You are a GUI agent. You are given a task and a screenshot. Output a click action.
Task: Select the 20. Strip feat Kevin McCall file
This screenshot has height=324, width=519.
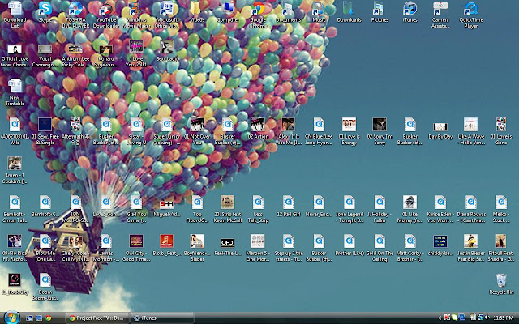click(228, 209)
